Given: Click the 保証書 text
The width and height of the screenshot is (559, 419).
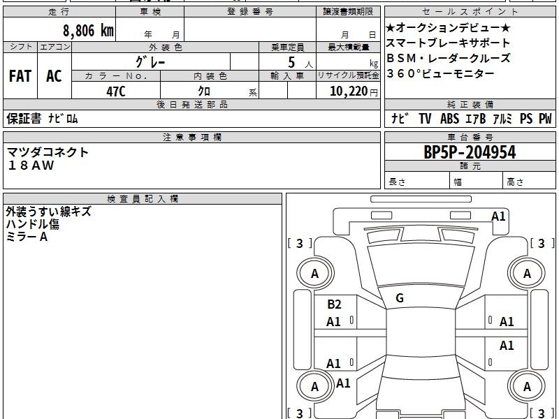Looking at the screenshot, I should (24, 119).
